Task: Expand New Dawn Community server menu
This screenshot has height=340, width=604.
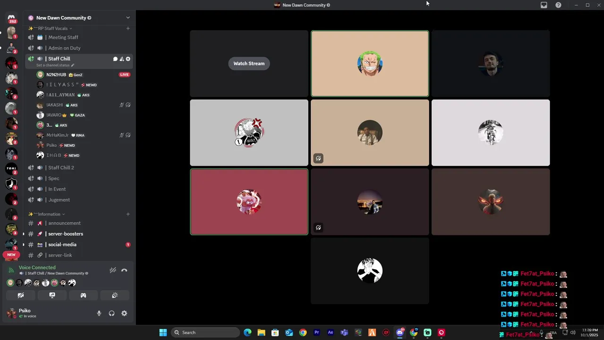Action: (x=128, y=17)
